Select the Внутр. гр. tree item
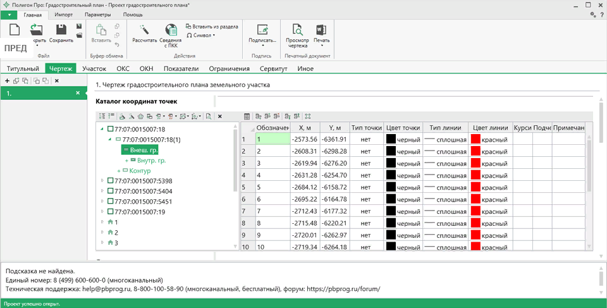This screenshot has width=607, height=308. click(x=151, y=161)
